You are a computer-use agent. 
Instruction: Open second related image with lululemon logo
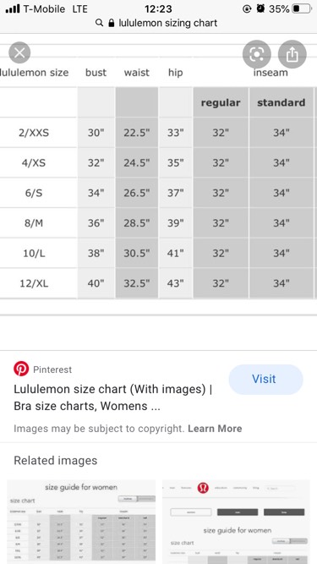click(x=236, y=521)
